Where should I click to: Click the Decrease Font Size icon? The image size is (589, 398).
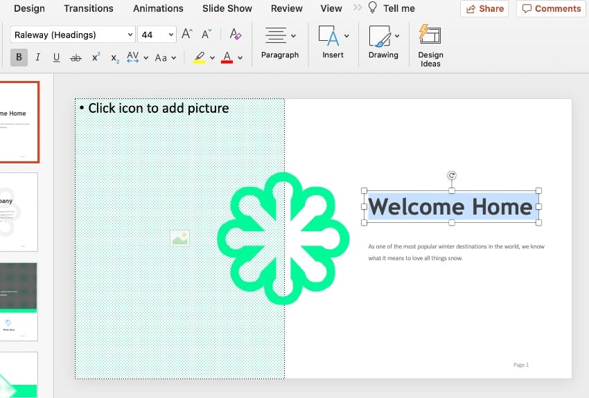tap(206, 34)
